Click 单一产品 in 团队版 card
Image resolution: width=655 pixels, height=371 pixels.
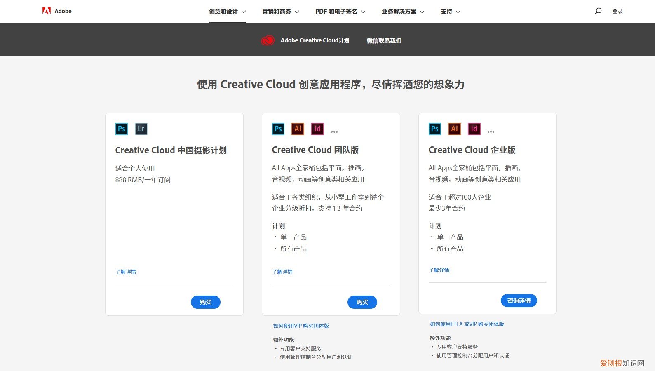pos(293,237)
